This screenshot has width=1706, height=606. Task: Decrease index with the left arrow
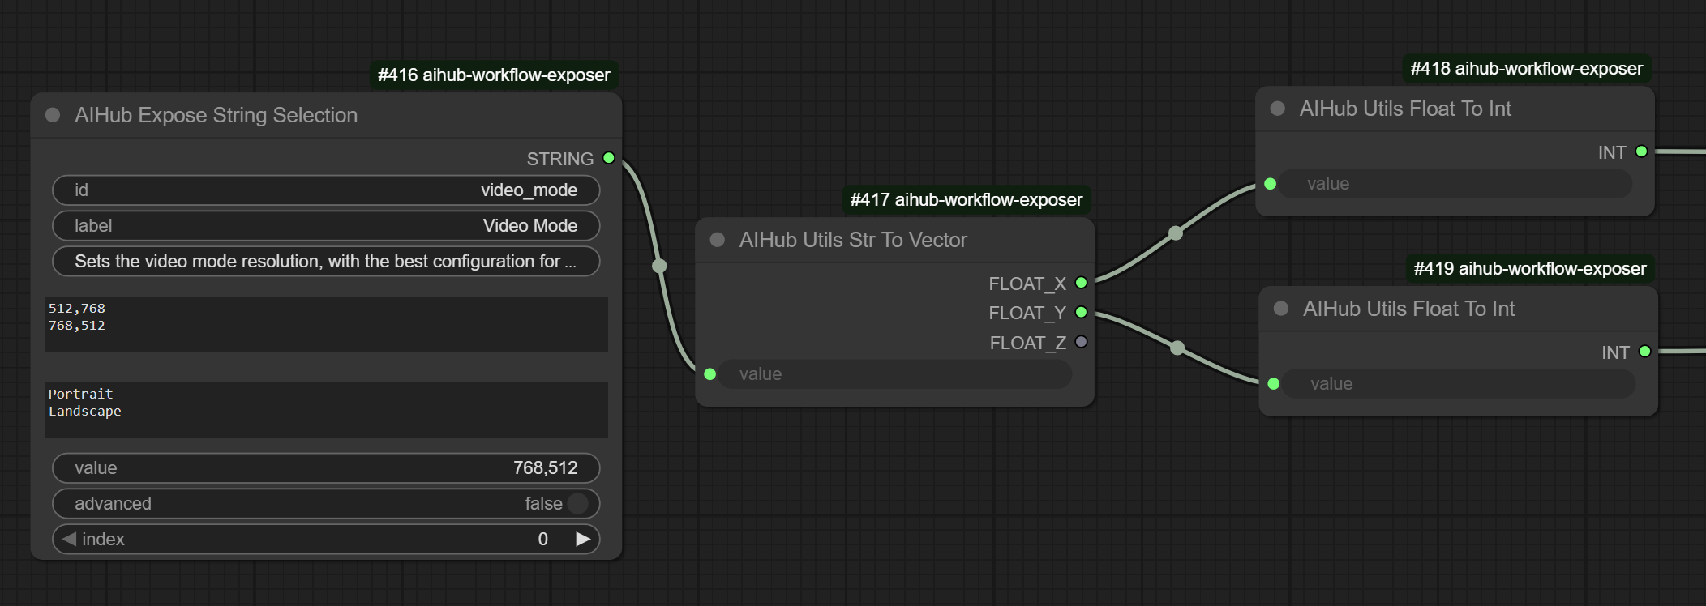[x=69, y=539]
